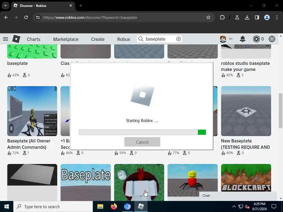Show hidden system tray icons

[x=234, y=206]
